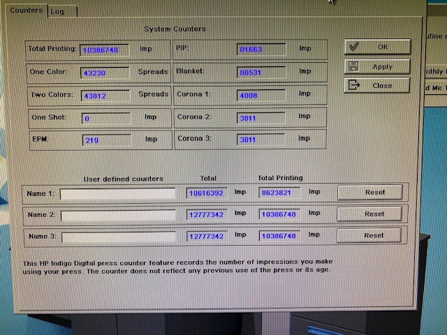The image size is (447, 335).
Task: Select the One Shot counter field
Action: 106,118
